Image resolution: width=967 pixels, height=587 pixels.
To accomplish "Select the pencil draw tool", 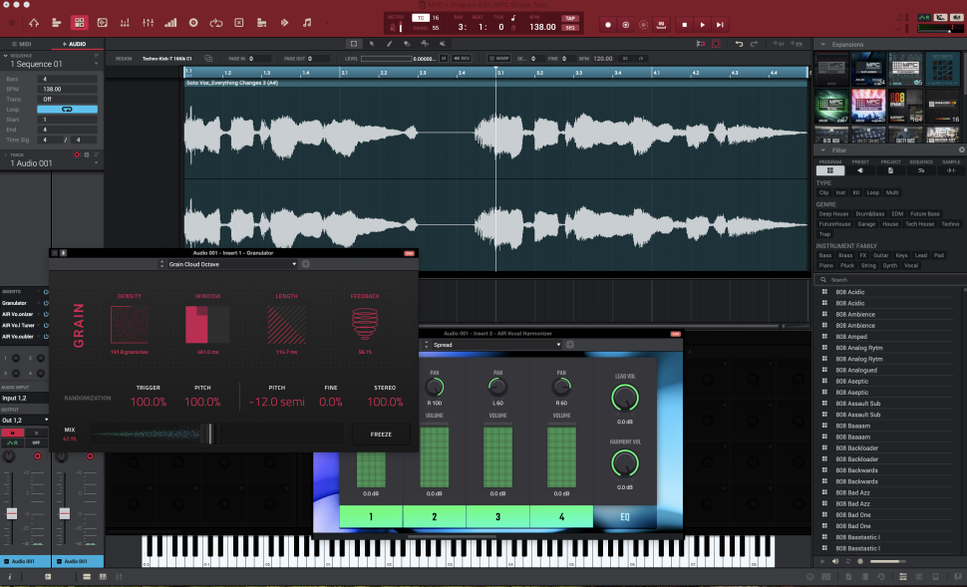I will [x=387, y=44].
